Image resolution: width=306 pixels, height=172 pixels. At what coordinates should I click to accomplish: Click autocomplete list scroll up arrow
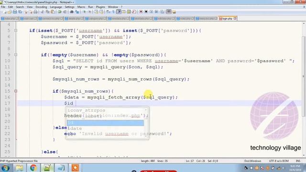146,110
